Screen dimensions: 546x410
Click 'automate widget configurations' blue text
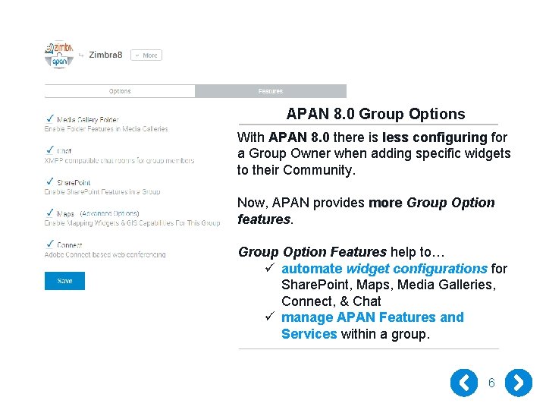click(x=384, y=269)
